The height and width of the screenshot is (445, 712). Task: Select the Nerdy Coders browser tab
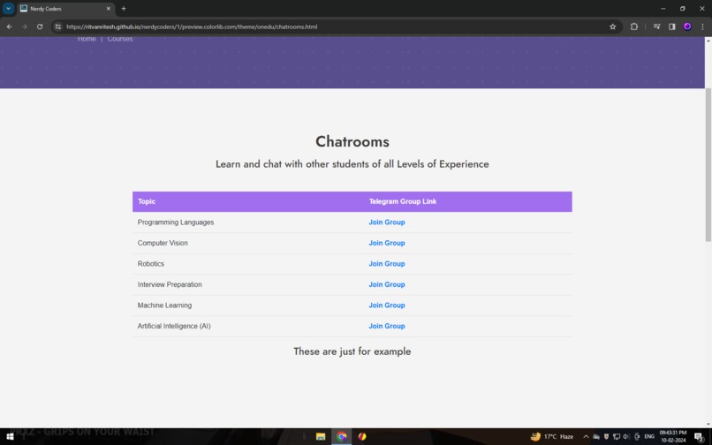pyautogui.click(x=66, y=9)
